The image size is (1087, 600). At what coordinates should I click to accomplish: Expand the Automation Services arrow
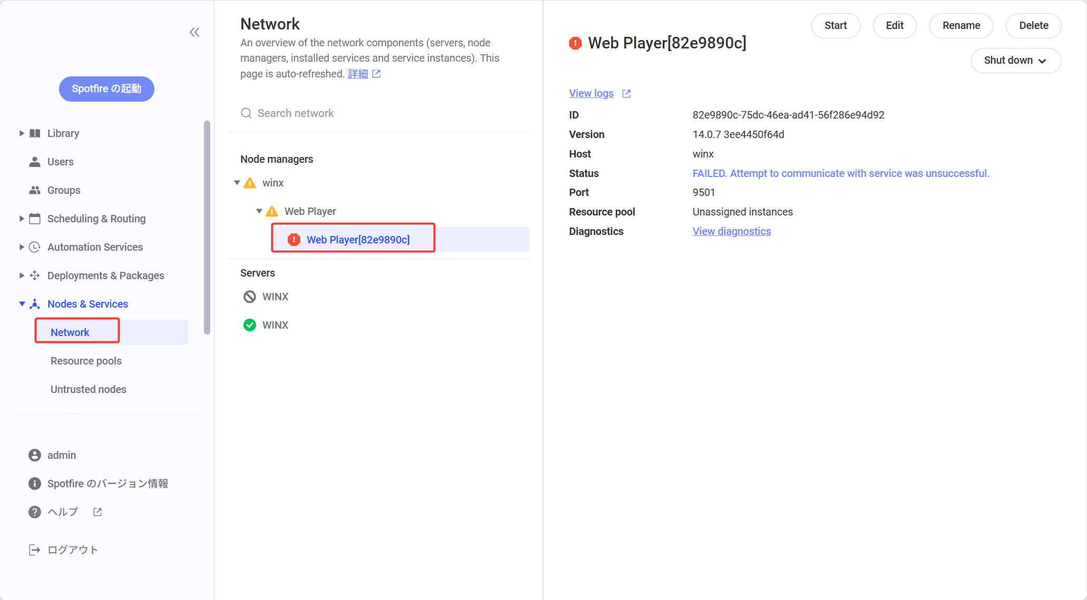[x=22, y=247]
